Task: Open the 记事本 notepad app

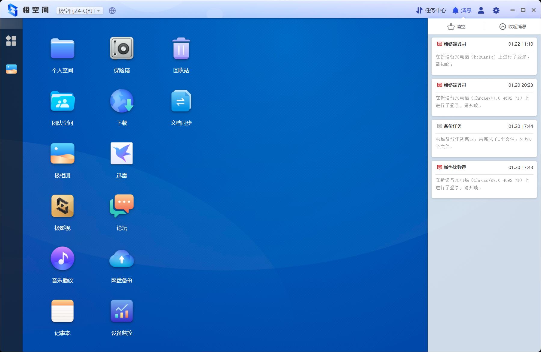Action: [x=62, y=311]
